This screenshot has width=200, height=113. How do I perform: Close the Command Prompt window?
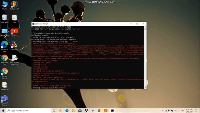[143, 24]
